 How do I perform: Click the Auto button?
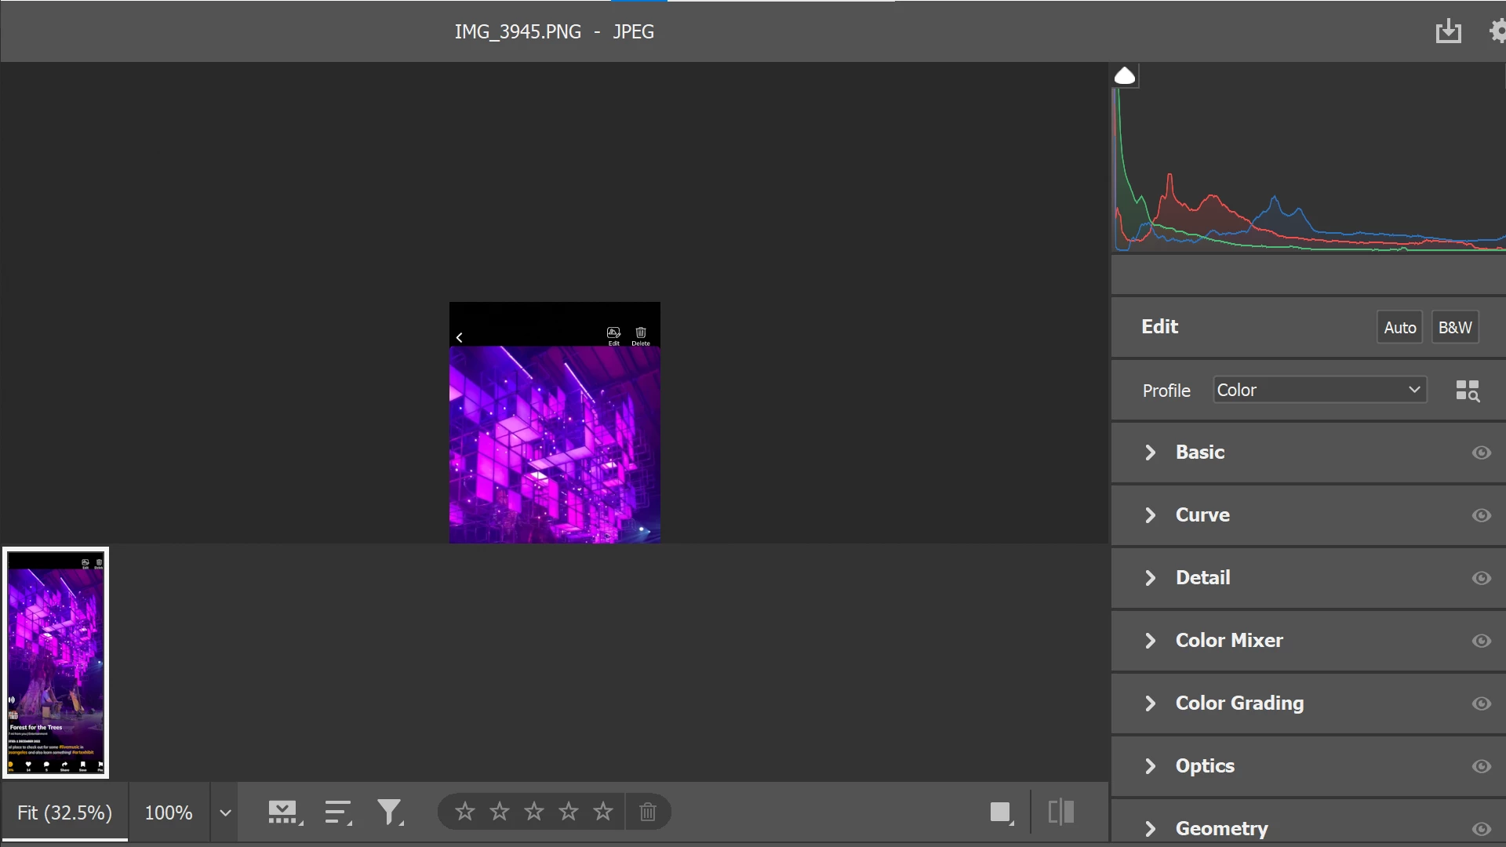[1399, 328]
